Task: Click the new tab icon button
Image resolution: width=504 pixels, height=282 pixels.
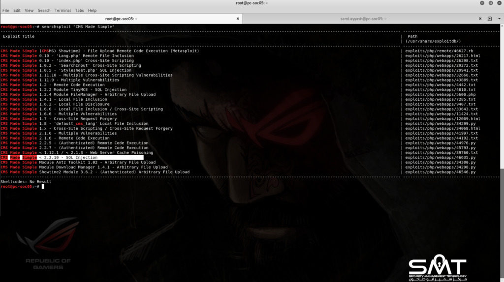Action: coord(490,19)
